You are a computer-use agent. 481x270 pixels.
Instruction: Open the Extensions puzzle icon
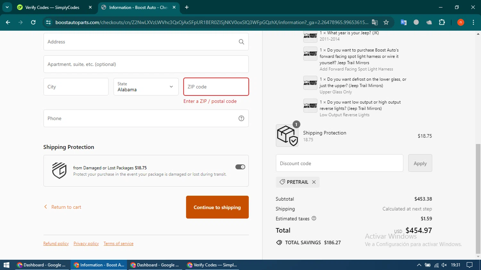(x=442, y=22)
